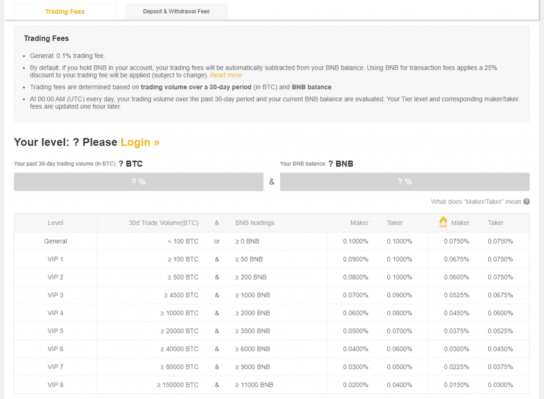
Task: Click the BNB flame icon in table header
Action: 443,222
